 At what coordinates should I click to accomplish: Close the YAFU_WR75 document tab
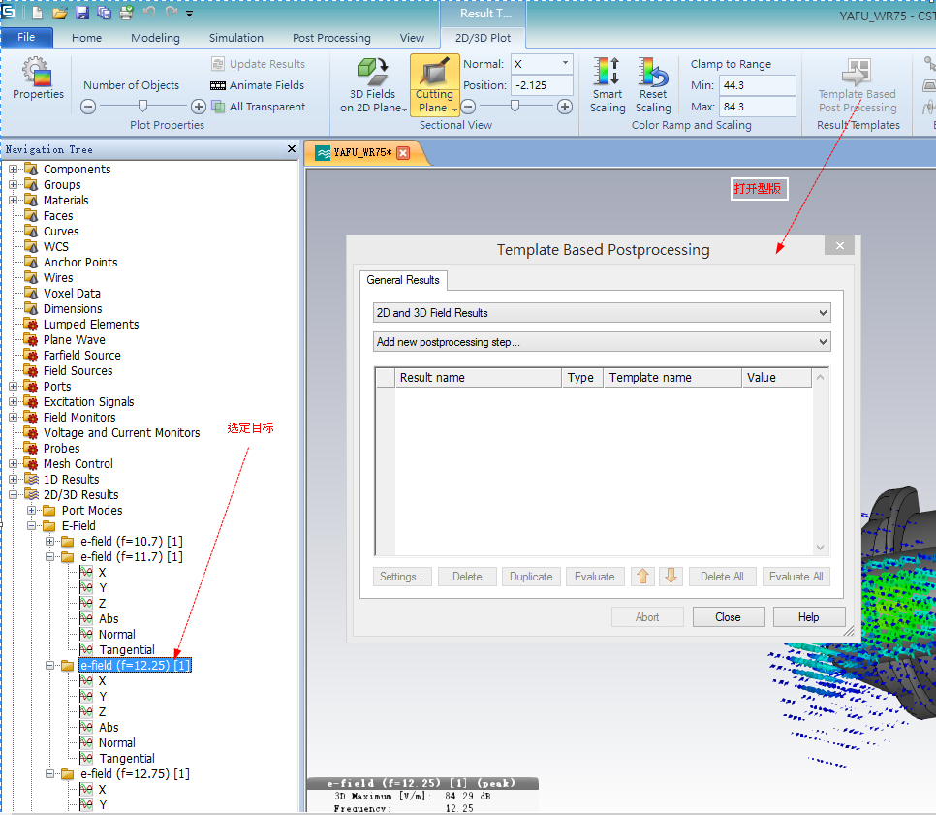point(403,153)
